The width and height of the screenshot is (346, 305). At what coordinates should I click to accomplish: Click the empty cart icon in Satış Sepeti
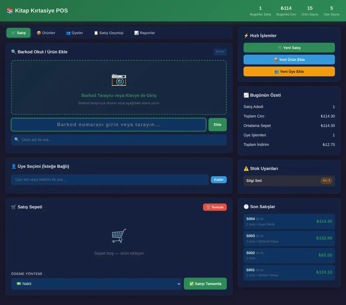tap(119, 236)
